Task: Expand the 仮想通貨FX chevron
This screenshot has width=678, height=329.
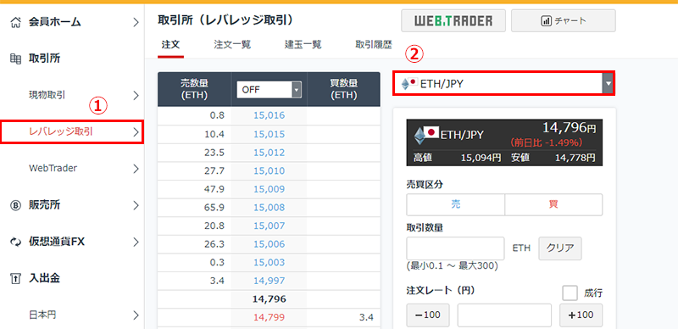Action: click(x=136, y=242)
